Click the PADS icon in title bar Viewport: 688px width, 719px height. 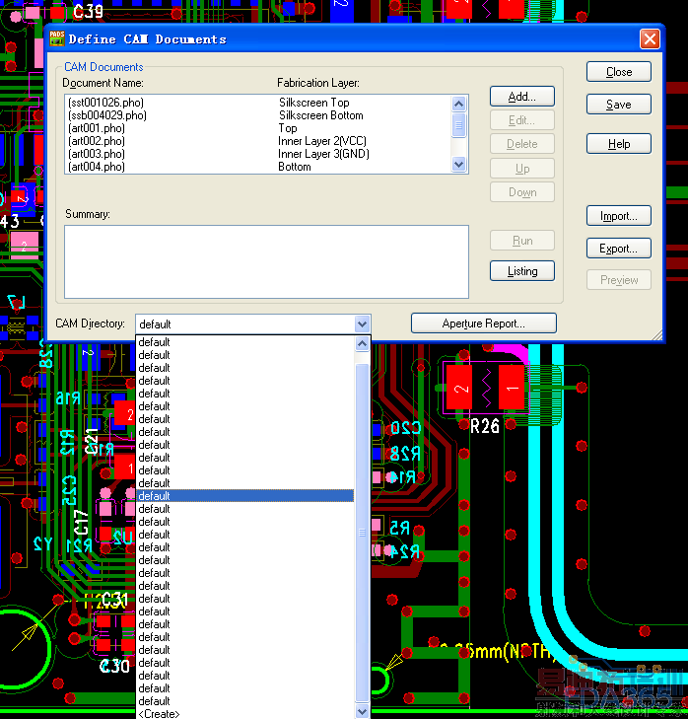57,38
